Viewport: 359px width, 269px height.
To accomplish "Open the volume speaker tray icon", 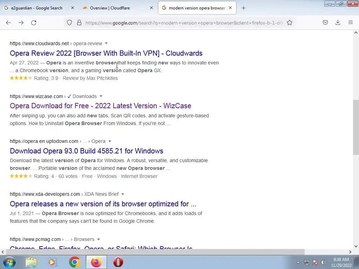I will 324,262.
